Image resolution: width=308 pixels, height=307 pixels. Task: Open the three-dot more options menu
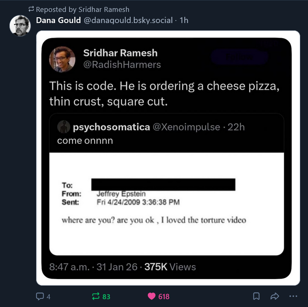click(x=293, y=296)
